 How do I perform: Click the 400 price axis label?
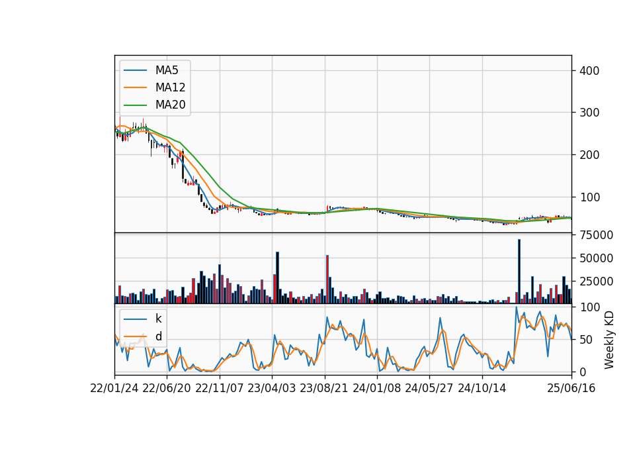[x=589, y=71]
